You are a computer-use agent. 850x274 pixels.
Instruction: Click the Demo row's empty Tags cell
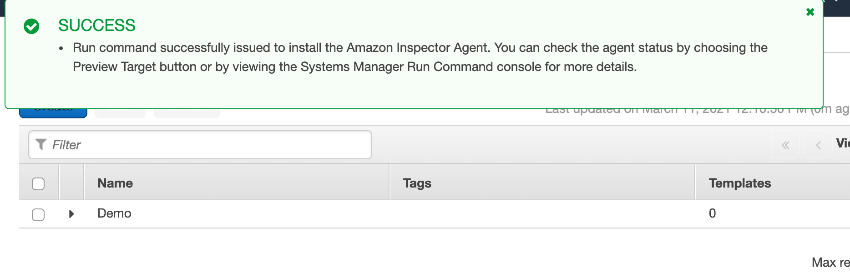pyautogui.click(x=541, y=213)
